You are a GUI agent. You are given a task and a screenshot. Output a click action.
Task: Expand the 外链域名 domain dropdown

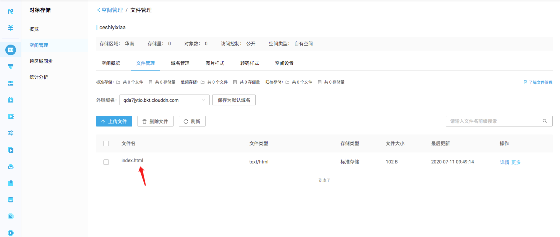(165, 100)
